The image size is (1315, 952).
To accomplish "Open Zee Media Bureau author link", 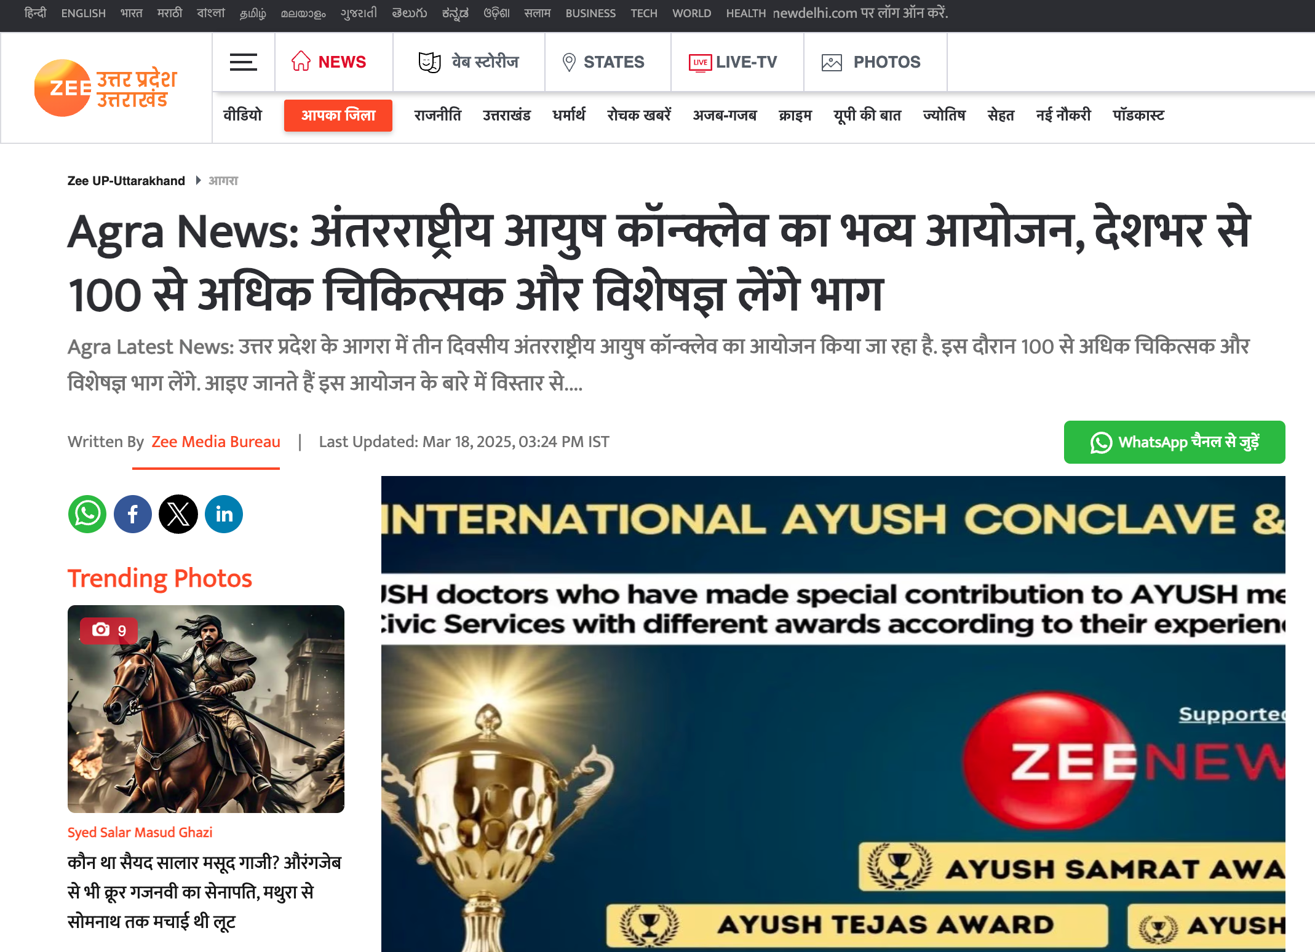I will coord(216,442).
